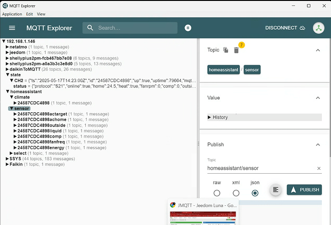331x225 pixels.
Task: Copy topic to clipboard icon
Action: [x=225, y=50]
